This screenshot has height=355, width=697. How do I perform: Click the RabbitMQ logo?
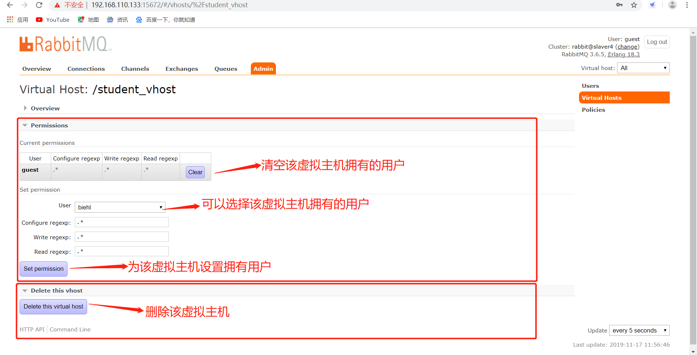[65, 43]
